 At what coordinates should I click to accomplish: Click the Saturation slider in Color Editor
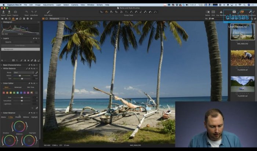coord(22,101)
